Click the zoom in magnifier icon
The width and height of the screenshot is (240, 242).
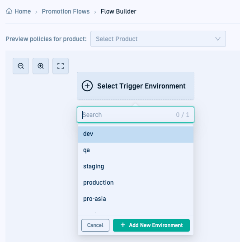[41, 66]
